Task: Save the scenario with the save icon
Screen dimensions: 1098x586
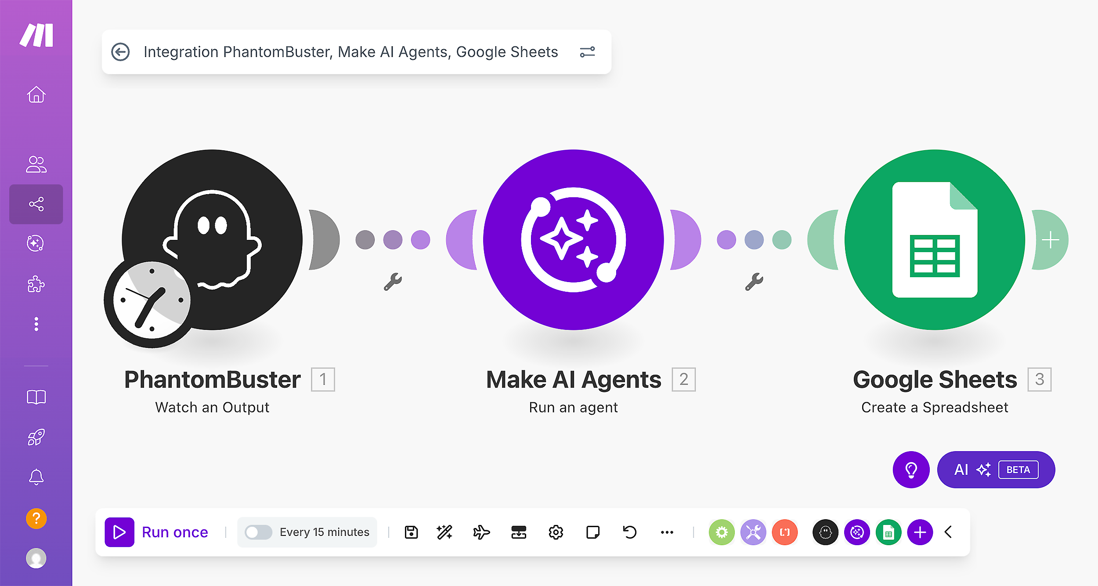Action: tap(411, 532)
